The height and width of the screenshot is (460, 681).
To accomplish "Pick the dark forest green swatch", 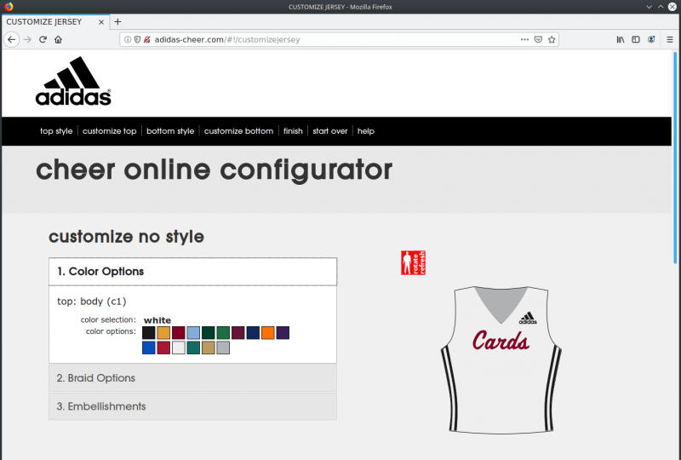I will pyautogui.click(x=208, y=333).
